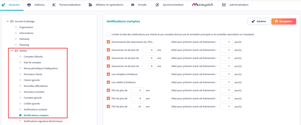Collapse the Alertes folder chevron
This screenshot has height=125, width=301.
12,51
